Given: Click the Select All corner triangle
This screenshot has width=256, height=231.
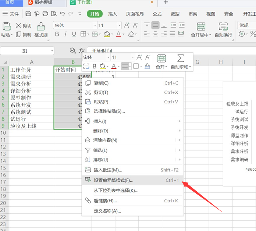Looking at the screenshot, I should coord(5,62).
